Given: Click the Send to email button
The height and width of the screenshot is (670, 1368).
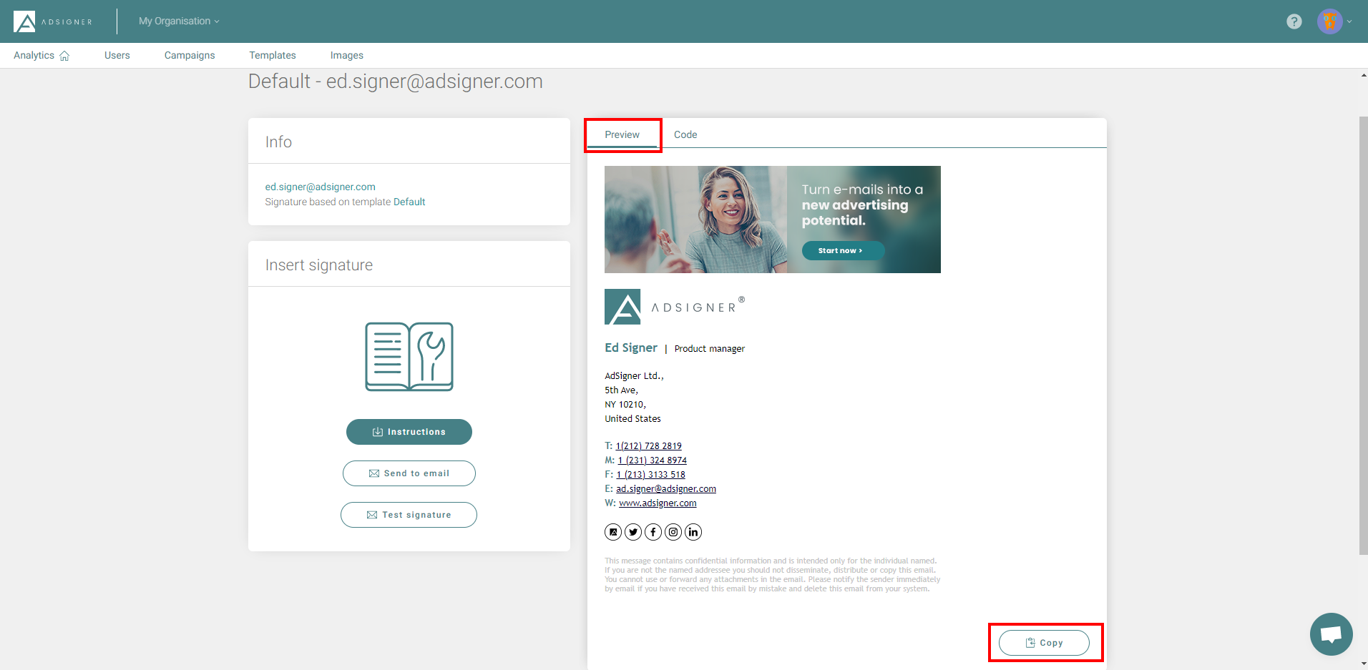Looking at the screenshot, I should [409, 473].
